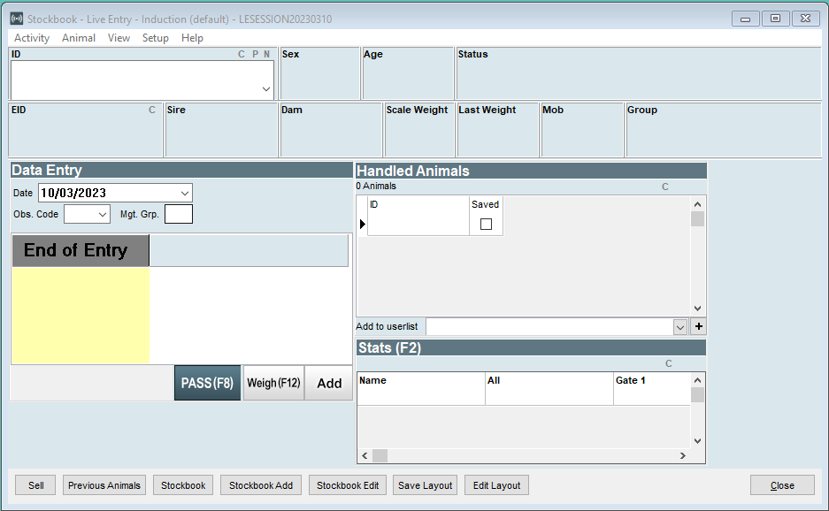Toggle the Saved checkbox in Handled Animals
829x511 pixels.
486,224
